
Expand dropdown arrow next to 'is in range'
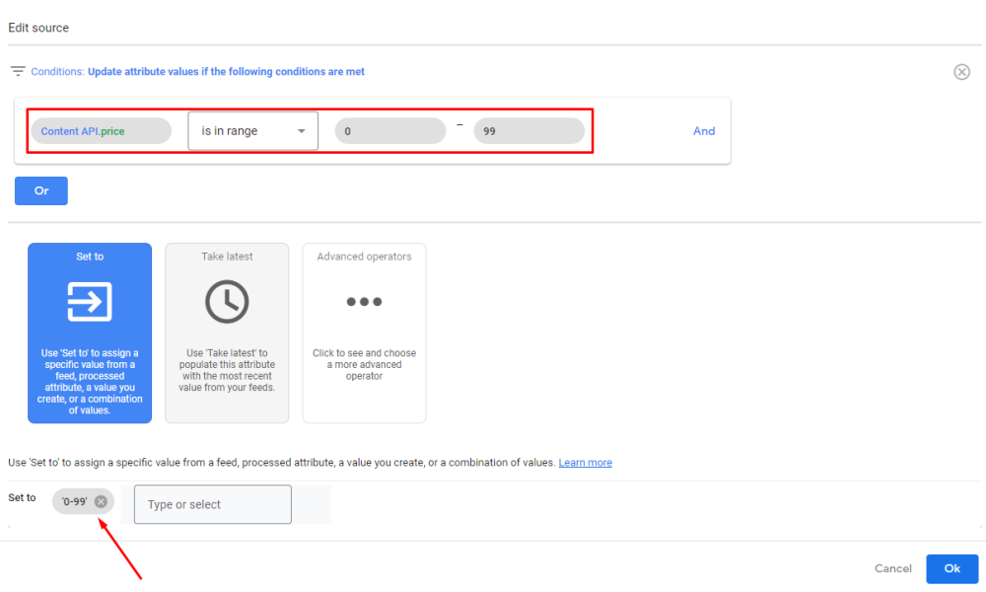(301, 131)
